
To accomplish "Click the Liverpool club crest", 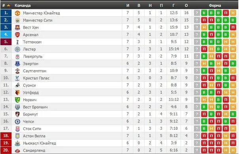I will click(17, 56).
